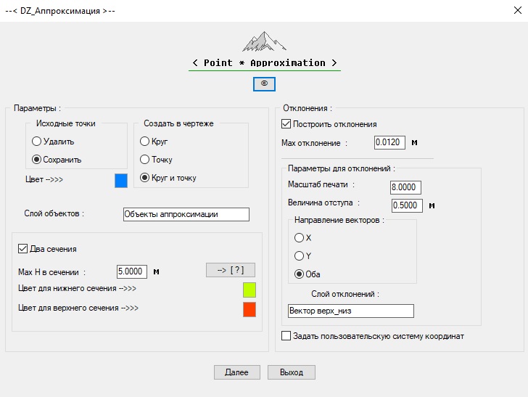The image size is (528, 397).
Task: Pick the upper section orange-red color swatch
Action: point(249,310)
